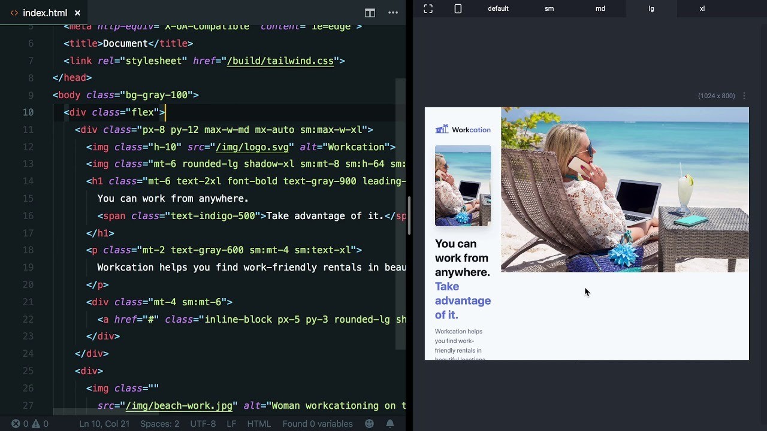Switch preview to the xl breakpoint
The width and height of the screenshot is (767, 431).
[703, 8]
